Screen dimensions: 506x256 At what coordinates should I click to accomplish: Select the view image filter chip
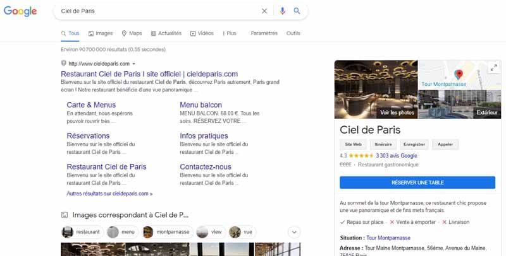point(211,232)
